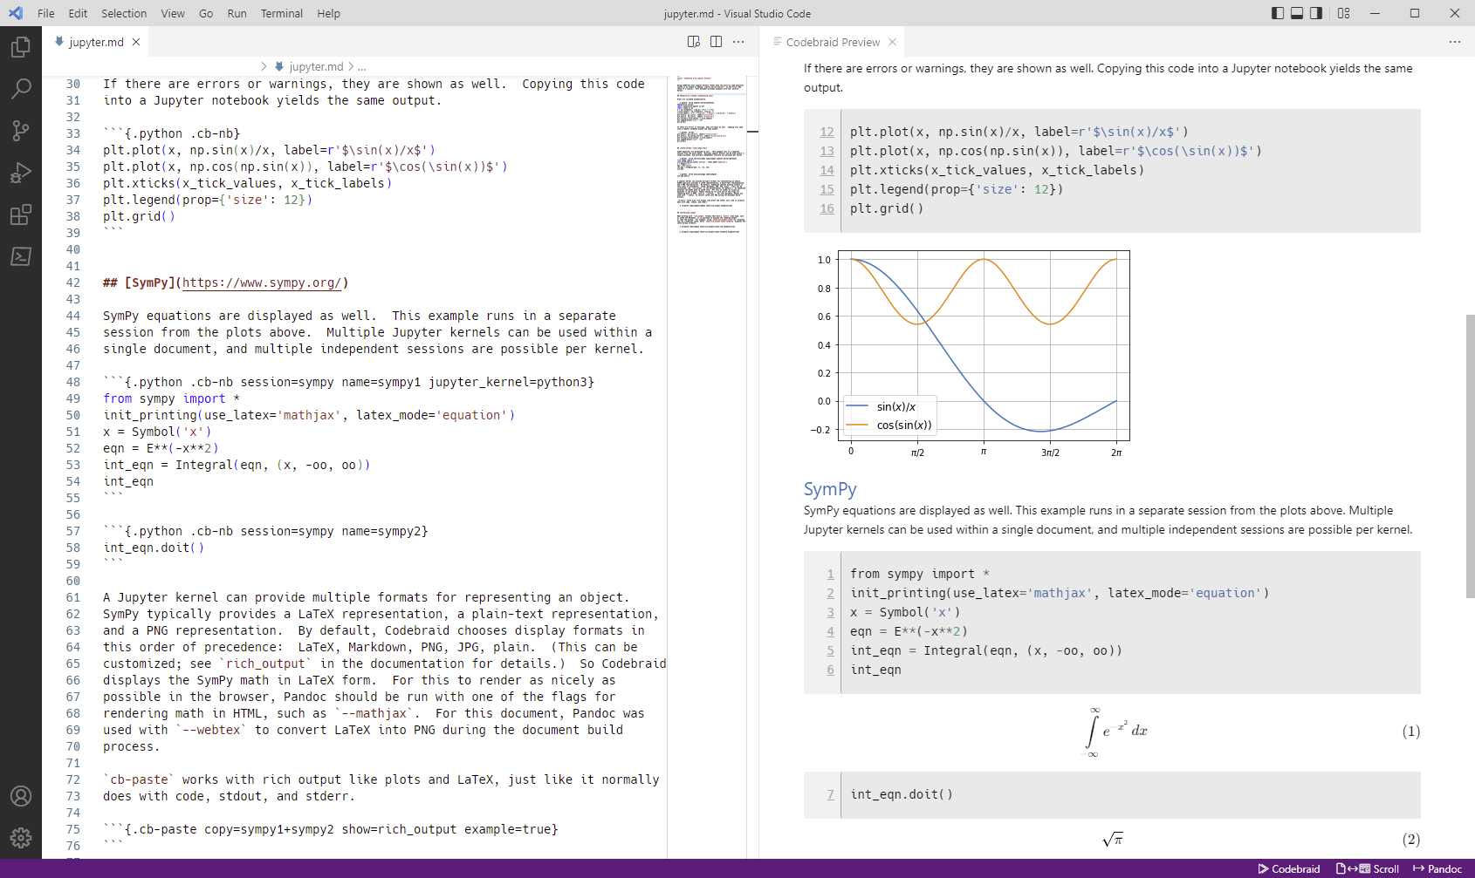This screenshot has width=1475, height=878.
Task: Click the sin(x)/x plot image in preview
Action: (970, 355)
